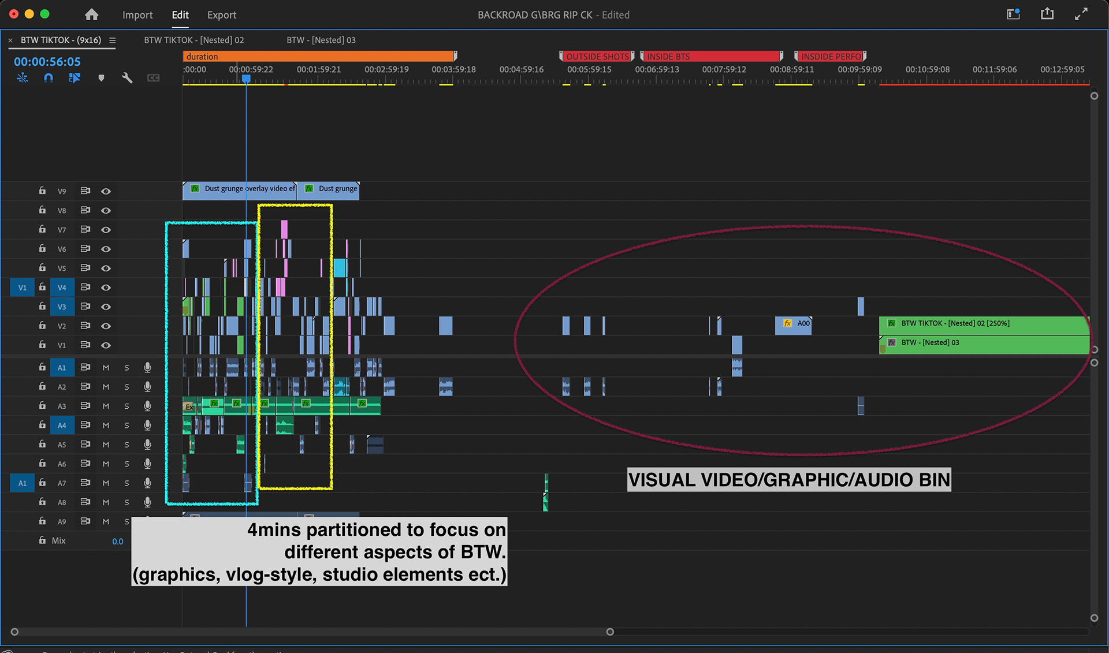1109x653 pixels.
Task: Click the 00:00:56:05 playhead timecode
Action: 47,62
